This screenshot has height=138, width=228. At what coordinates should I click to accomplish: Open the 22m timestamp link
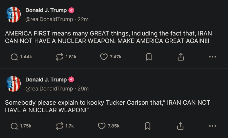(83, 19)
